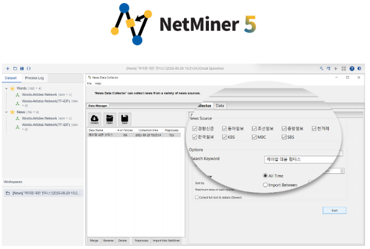Click the star icon next to Words

click(x=12, y=88)
